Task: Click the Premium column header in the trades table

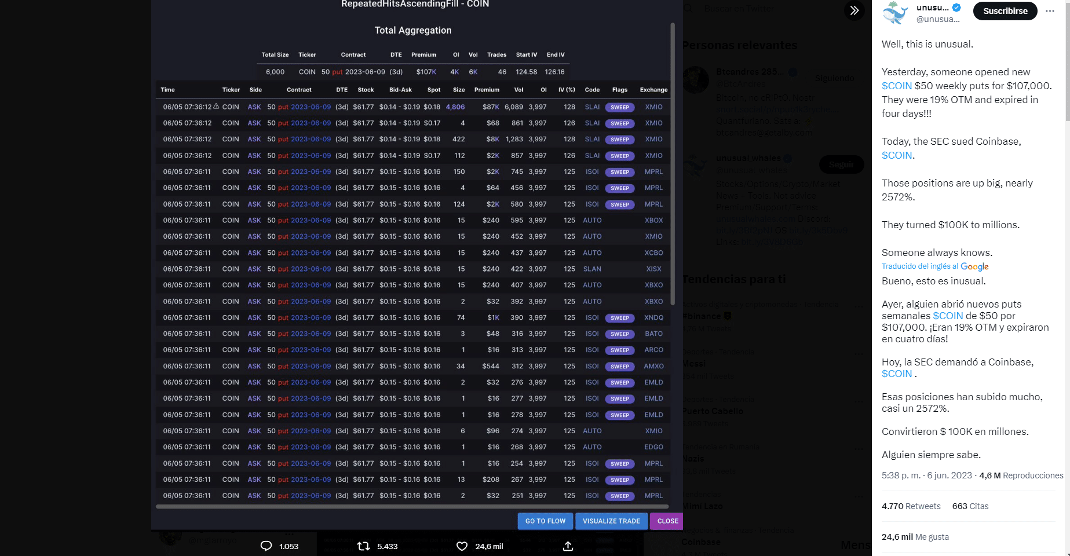Action: click(x=487, y=90)
